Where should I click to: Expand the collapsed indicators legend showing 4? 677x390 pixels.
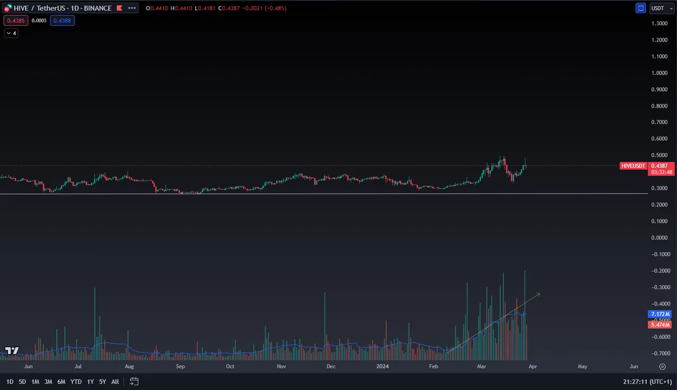tap(11, 33)
